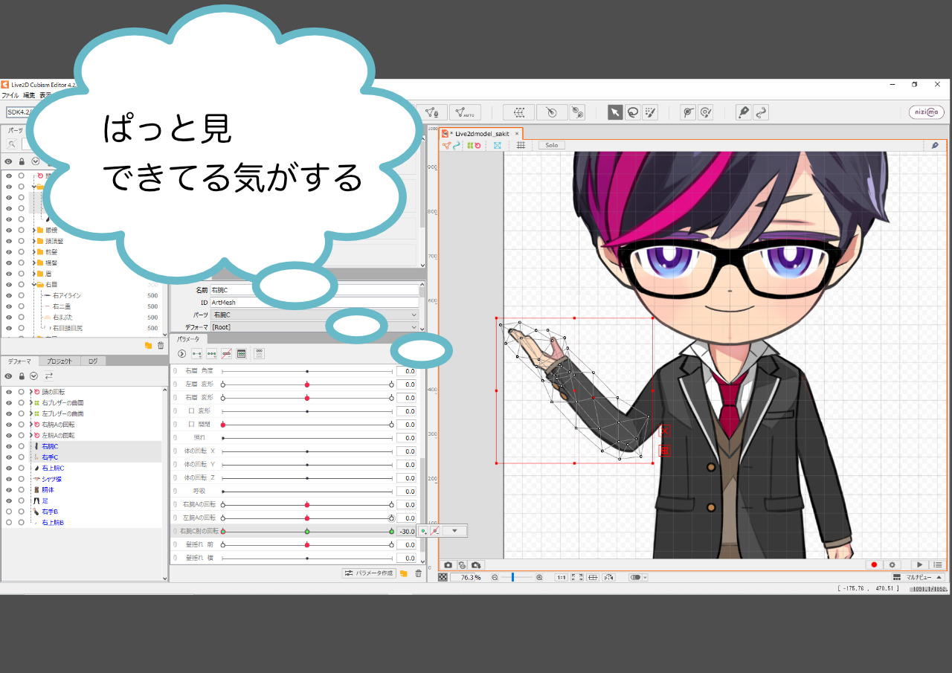The width and height of the screenshot is (952, 673).
Task: Fit the view to screen
Action: point(578,577)
